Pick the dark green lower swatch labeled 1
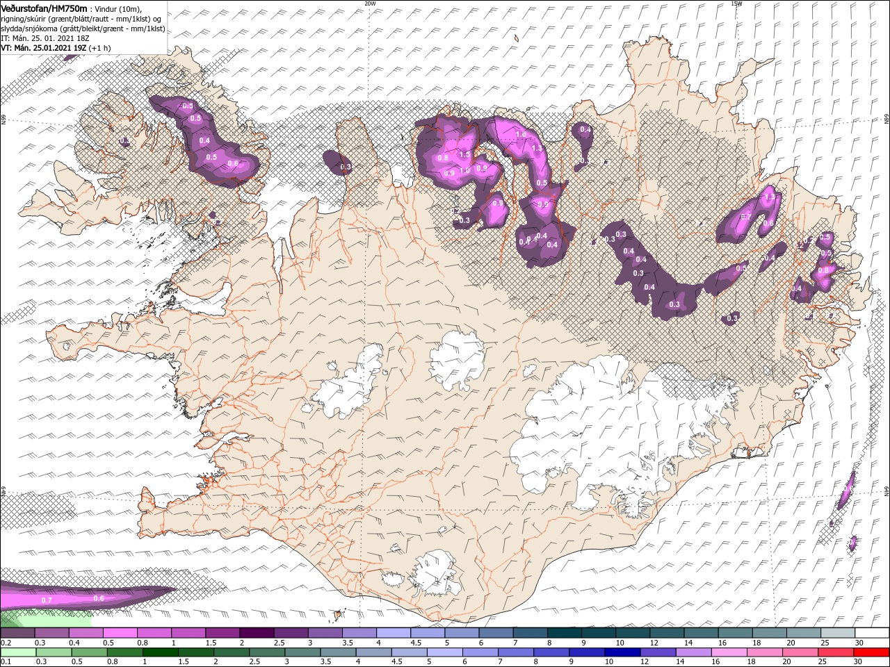 [x=161, y=652]
